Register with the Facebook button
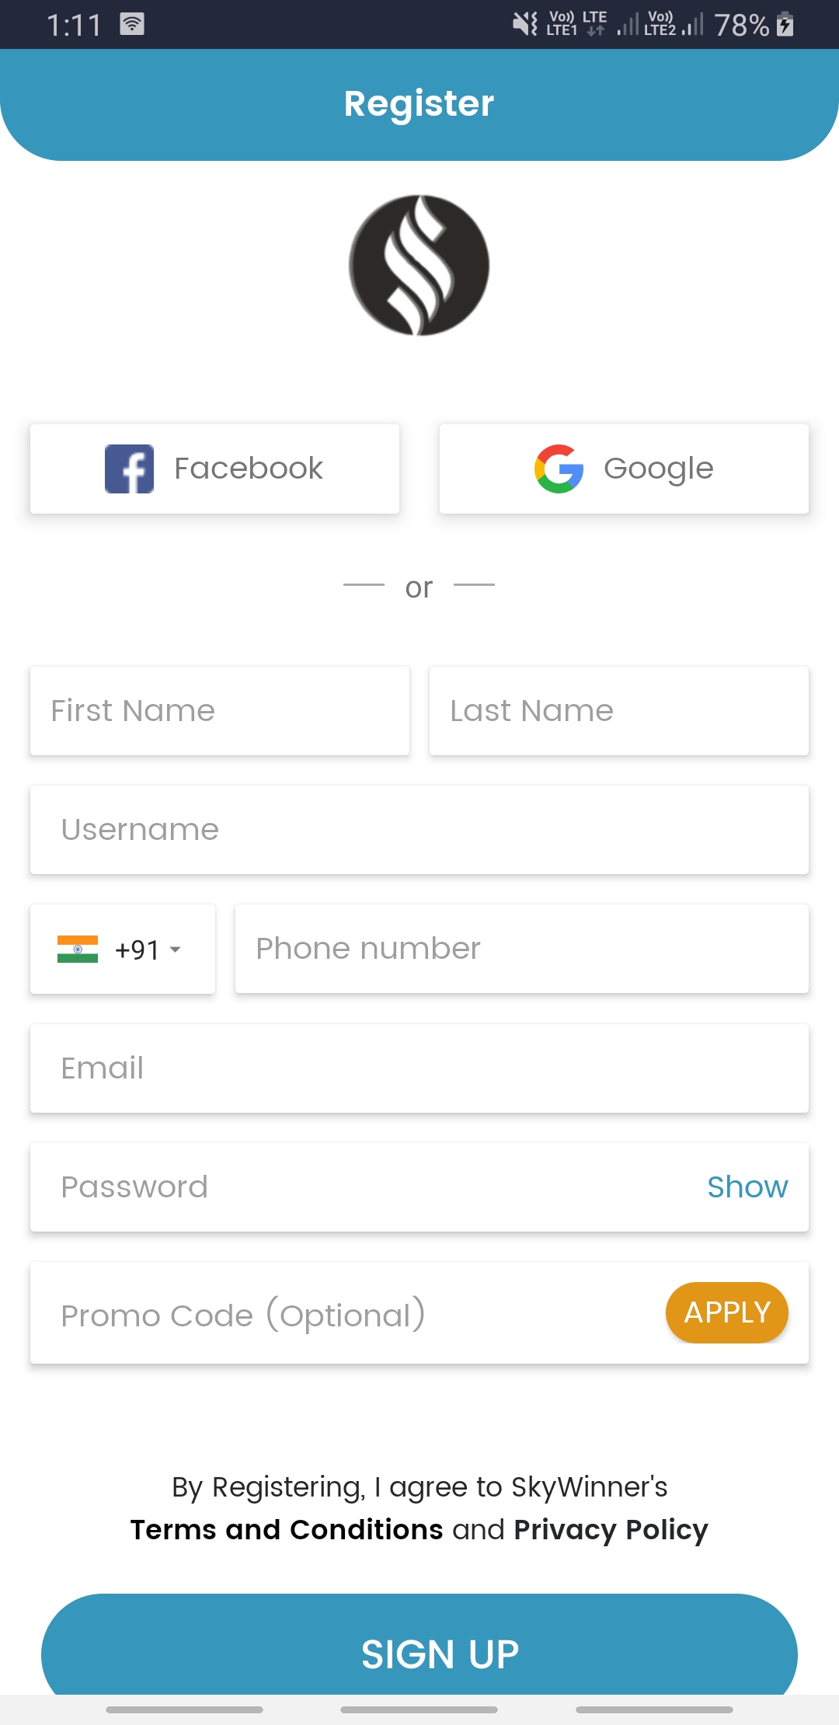Viewport: 839px width, 1725px height. (214, 469)
